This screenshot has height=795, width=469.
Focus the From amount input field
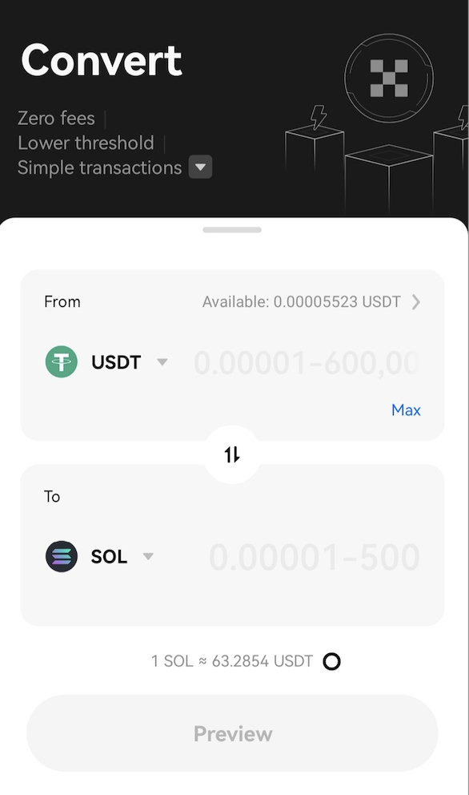click(x=307, y=362)
